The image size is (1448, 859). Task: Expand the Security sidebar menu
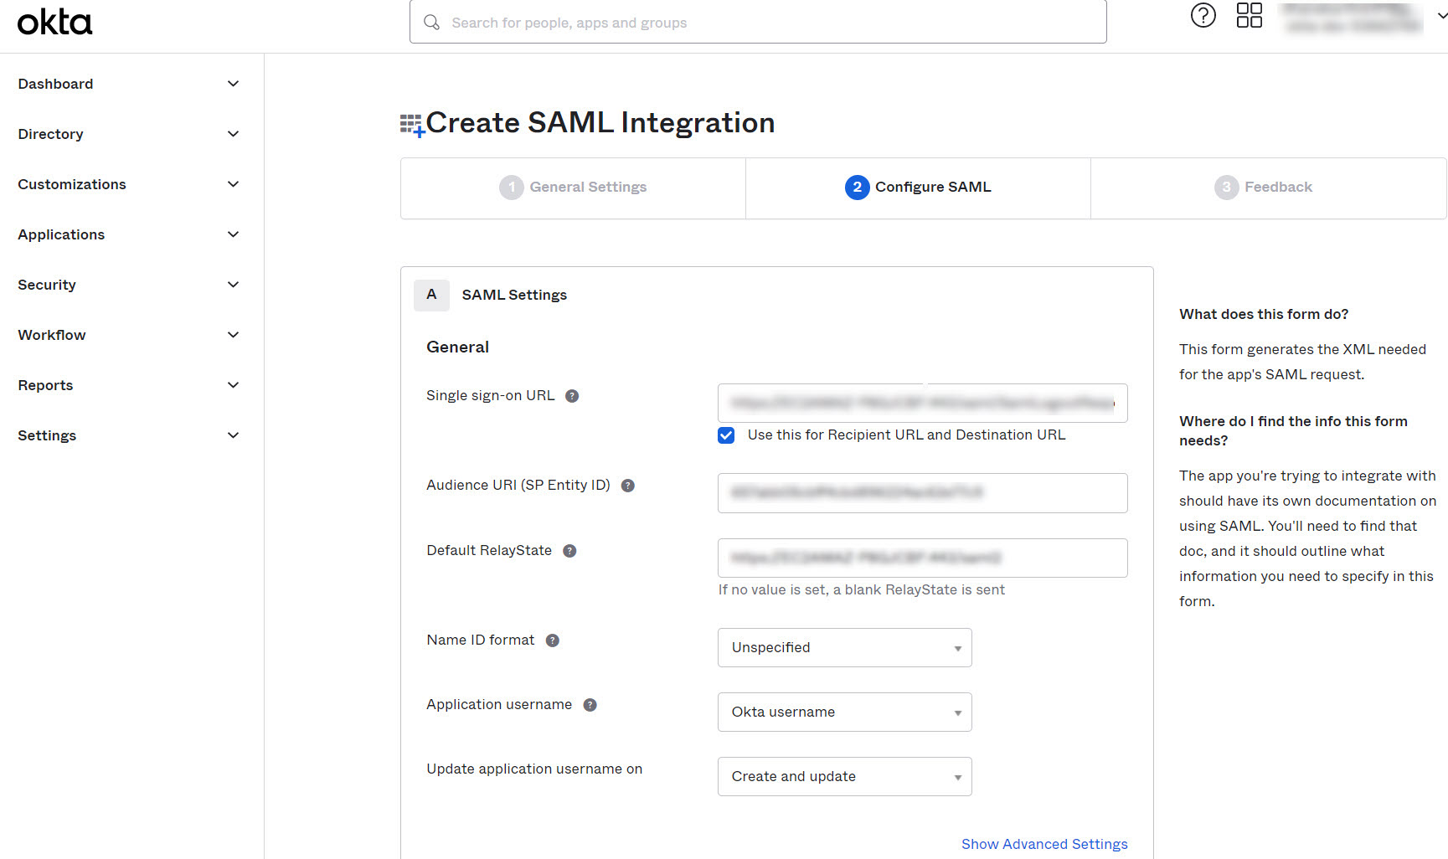tap(128, 285)
